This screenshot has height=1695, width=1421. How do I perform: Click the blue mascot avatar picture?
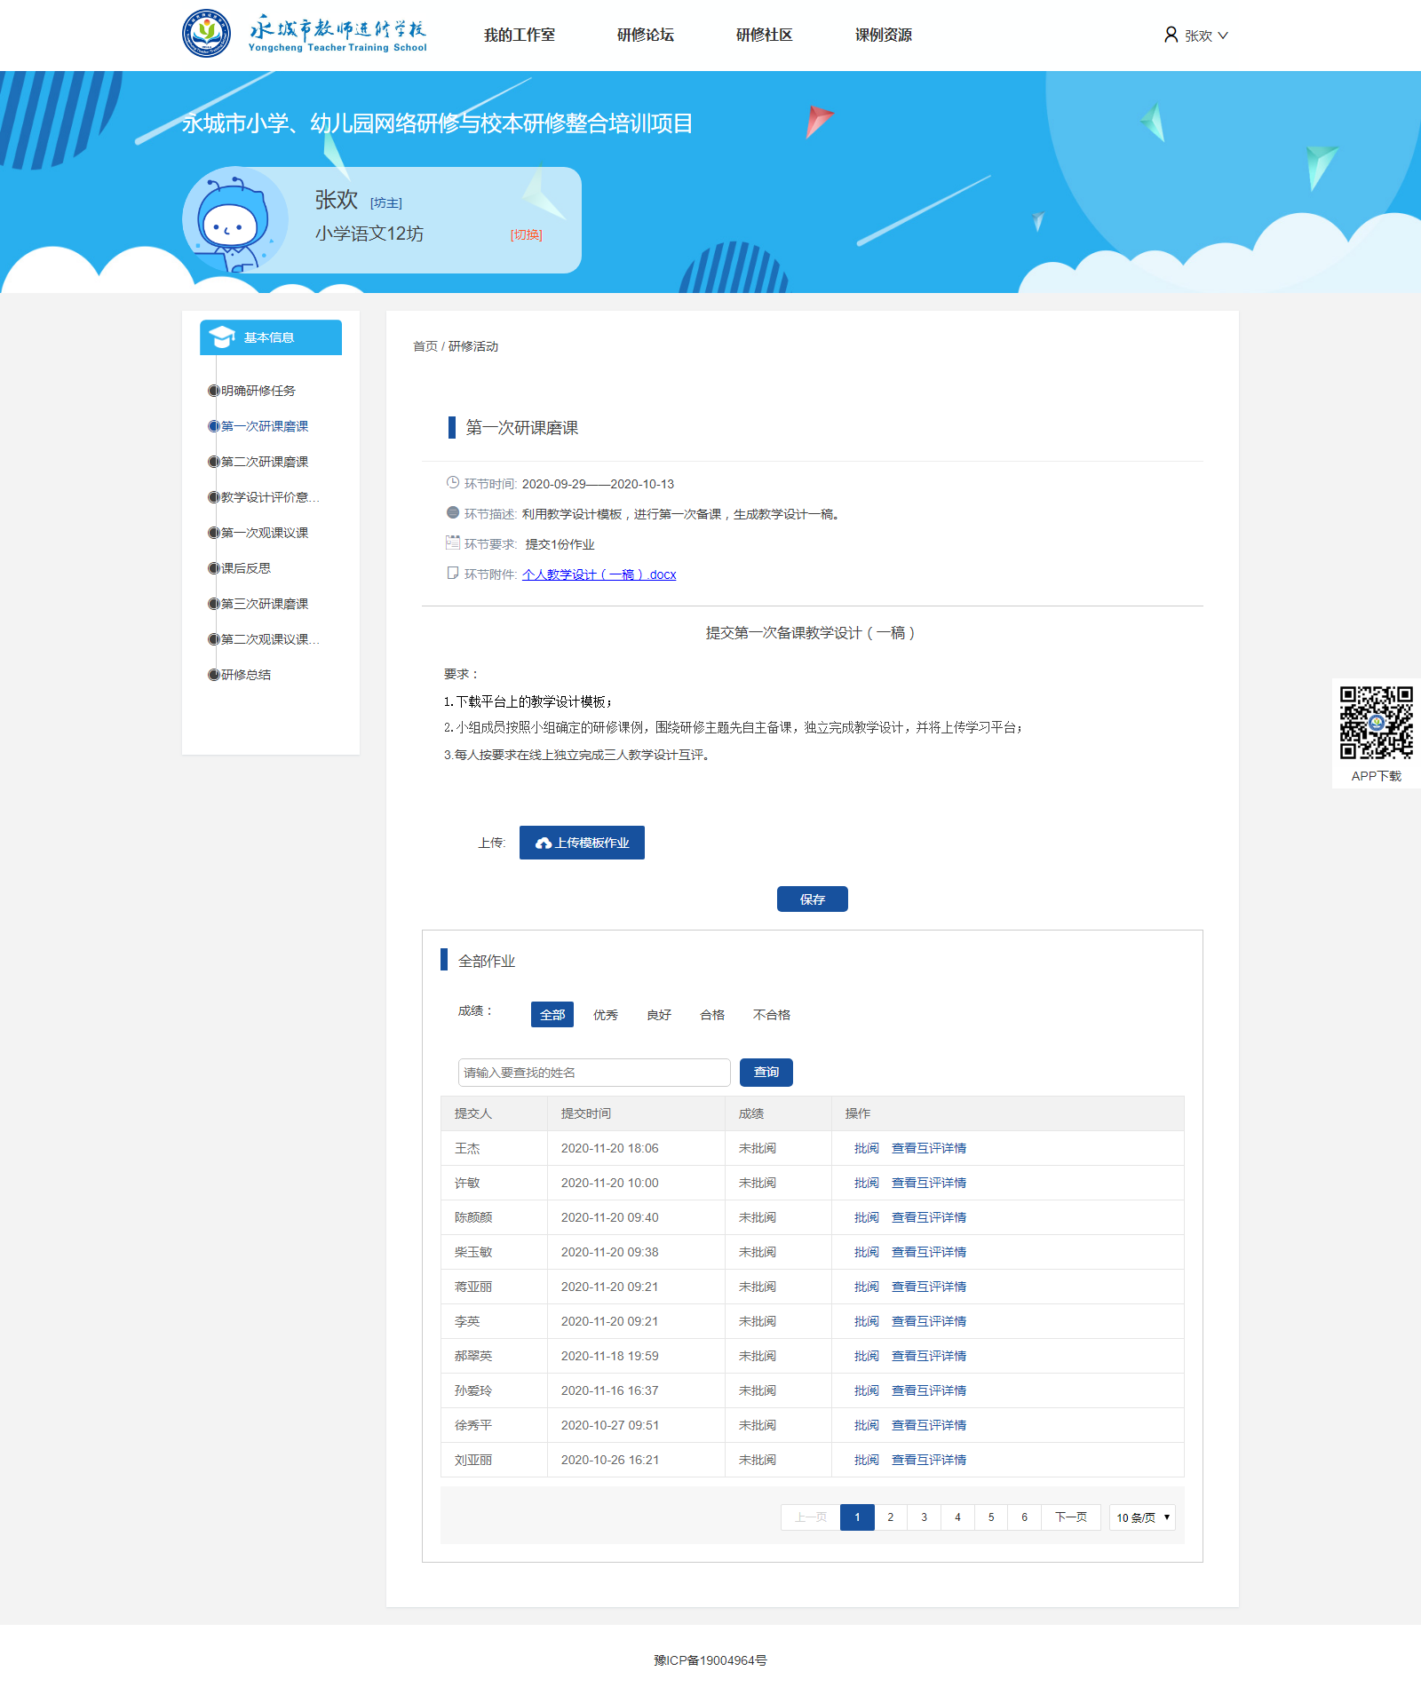[234, 220]
